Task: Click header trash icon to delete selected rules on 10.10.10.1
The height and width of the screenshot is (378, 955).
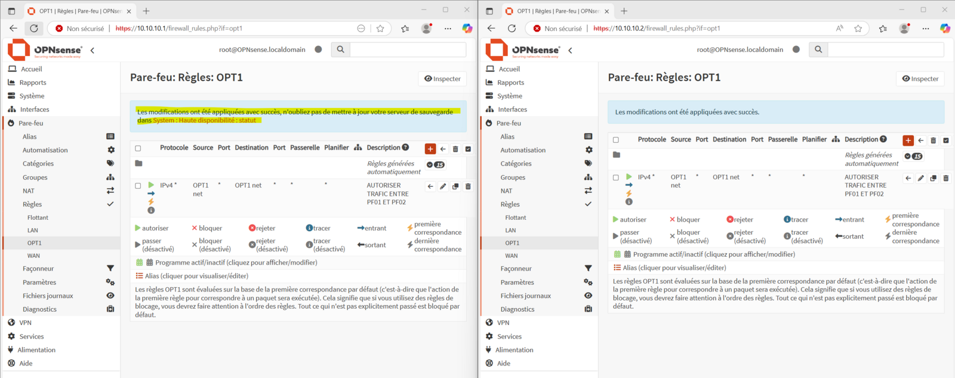Action: click(x=455, y=149)
